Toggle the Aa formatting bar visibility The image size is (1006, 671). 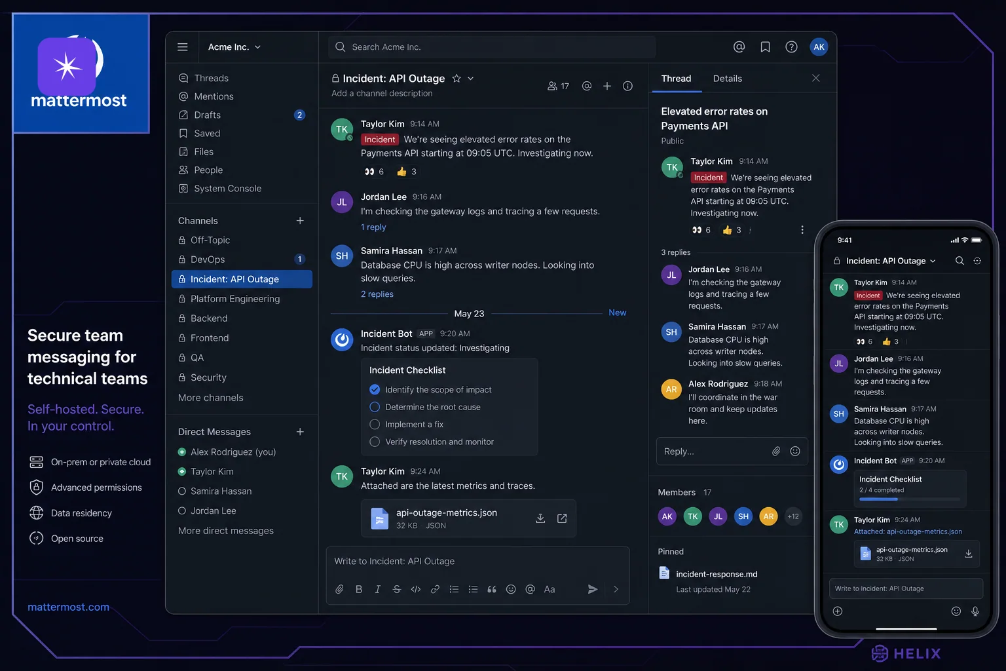coord(550,589)
